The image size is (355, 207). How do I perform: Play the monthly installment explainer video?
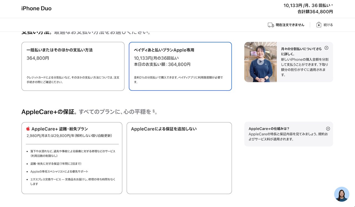click(x=260, y=62)
